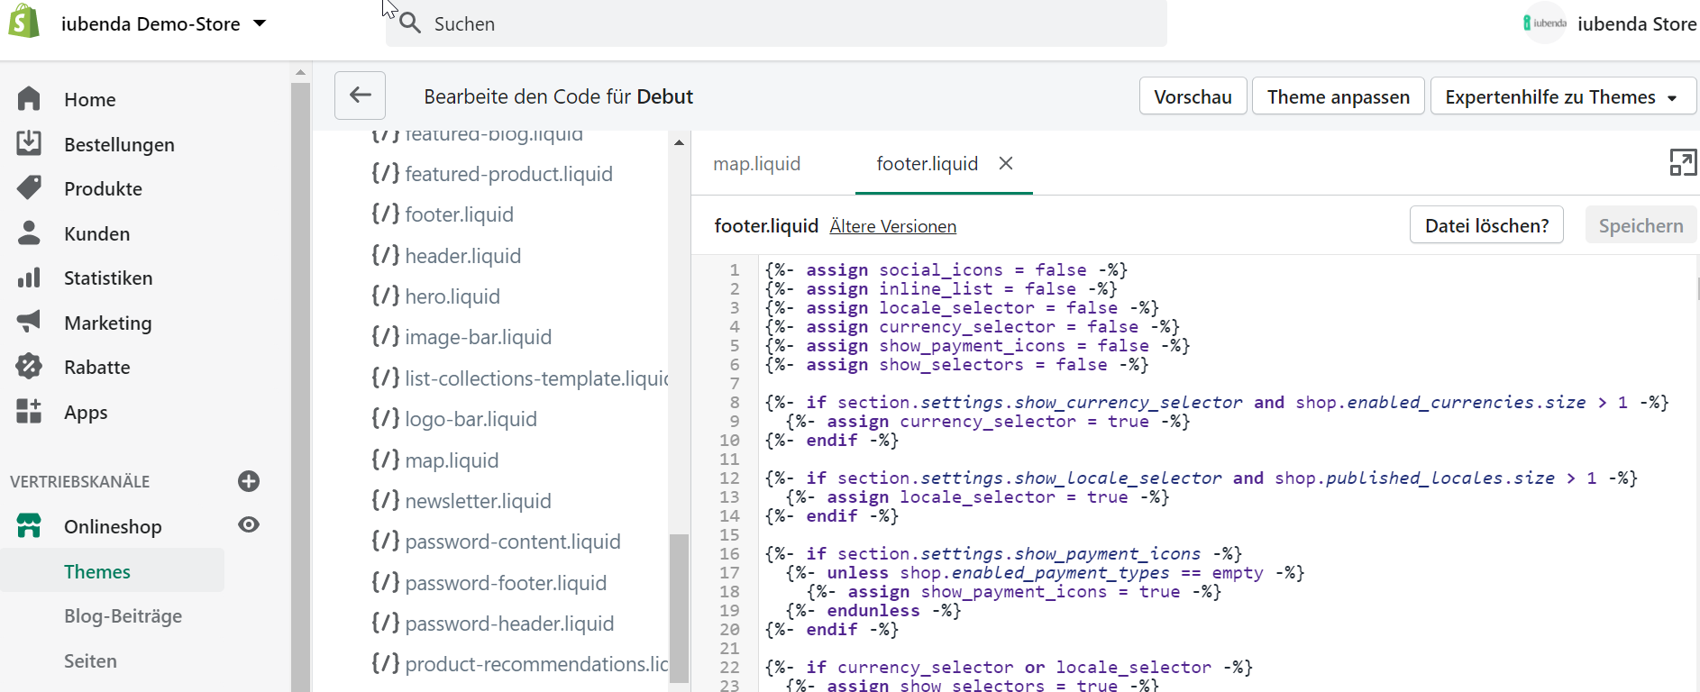Add a sales channel with the plus icon
This screenshot has height=692, width=1700.
[249, 481]
